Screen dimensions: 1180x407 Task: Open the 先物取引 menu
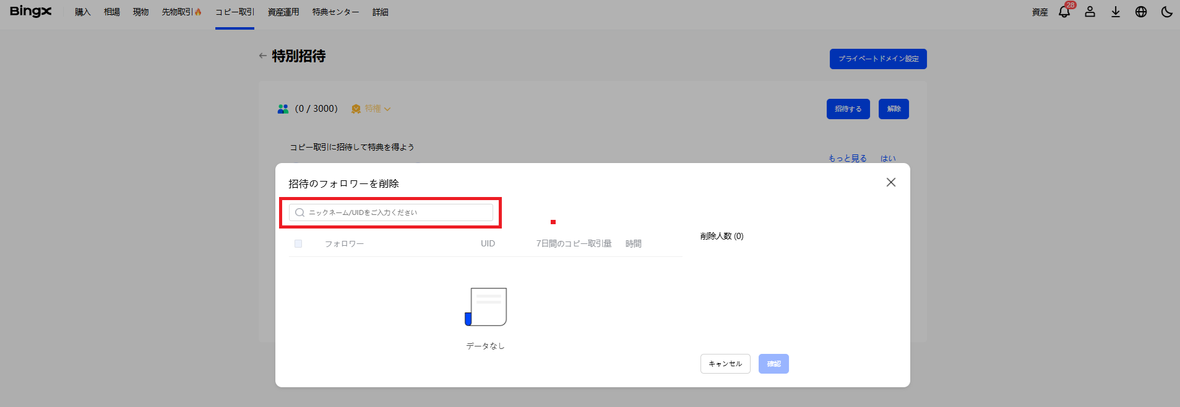click(x=181, y=12)
